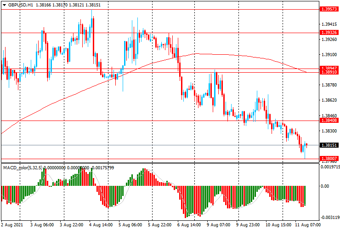Click the 9 Aug 23:00 time label
This screenshot has width=340, height=230.
(248, 224)
